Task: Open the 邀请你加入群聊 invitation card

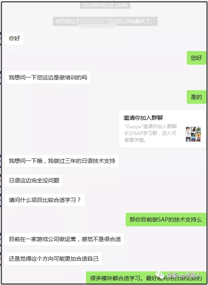Action: click(162, 129)
